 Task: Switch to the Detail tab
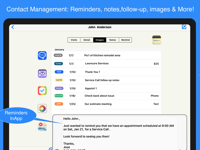pos(87,40)
